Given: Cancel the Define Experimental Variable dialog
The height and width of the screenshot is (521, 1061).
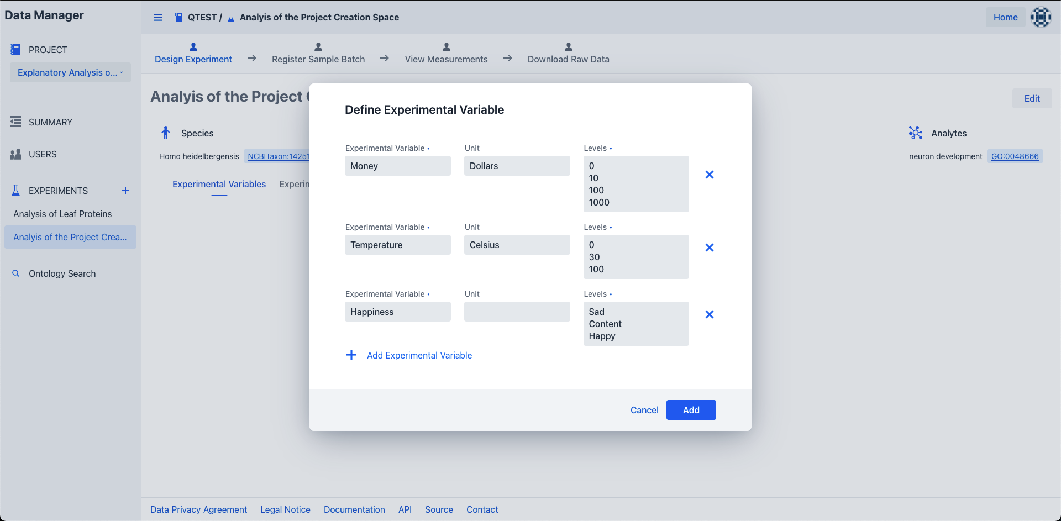Looking at the screenshot, I should (x=644, y=410).
